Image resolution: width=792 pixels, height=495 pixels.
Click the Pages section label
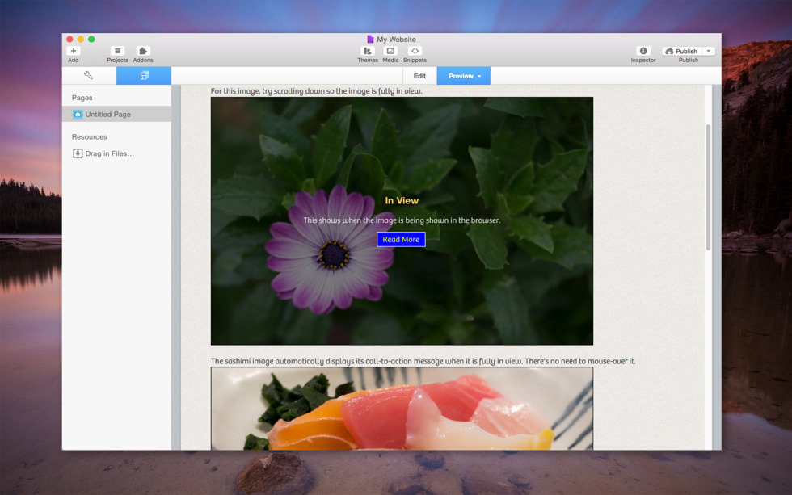tap(82, 98)
